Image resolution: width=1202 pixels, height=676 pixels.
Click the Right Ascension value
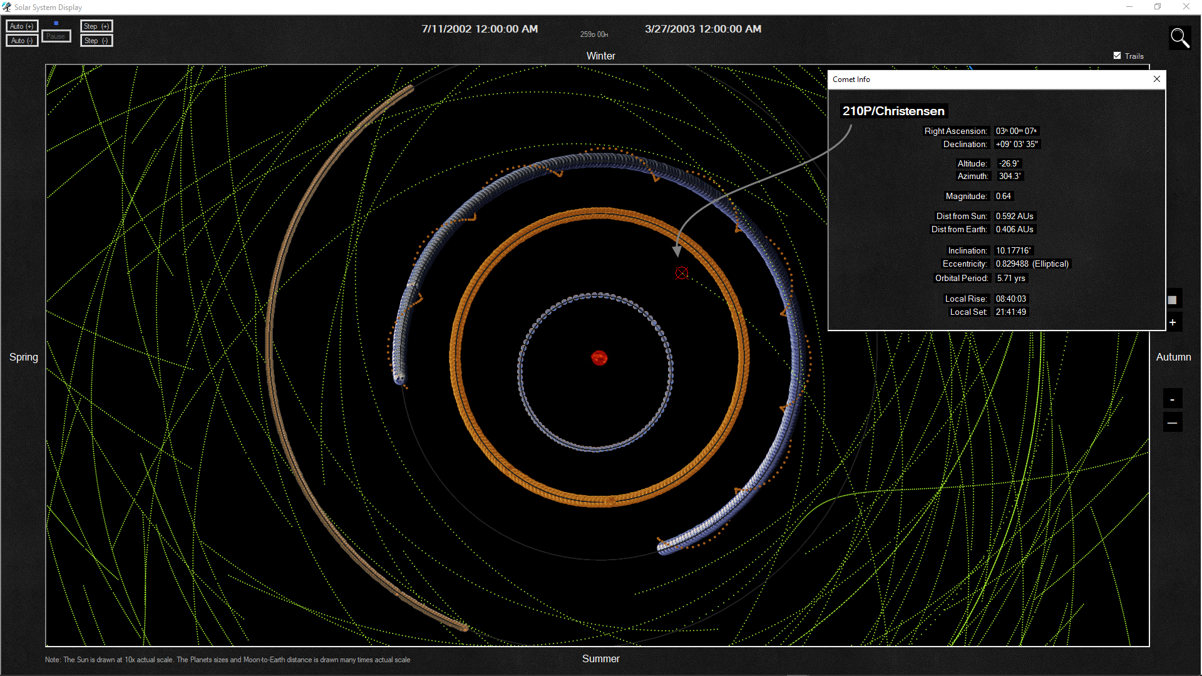click(x=1016, y=131)
